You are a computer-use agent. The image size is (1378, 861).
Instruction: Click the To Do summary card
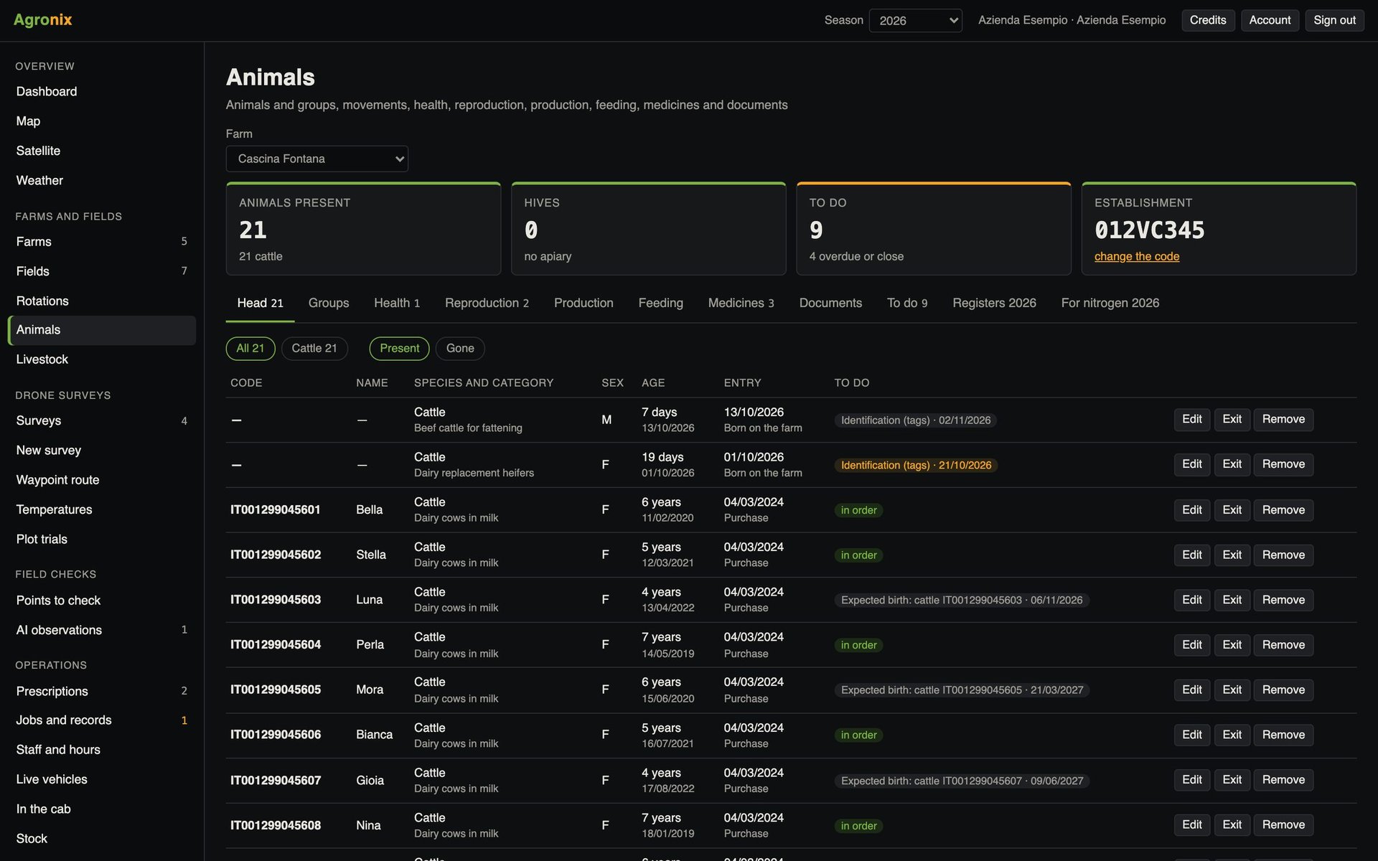pos(933,229)
